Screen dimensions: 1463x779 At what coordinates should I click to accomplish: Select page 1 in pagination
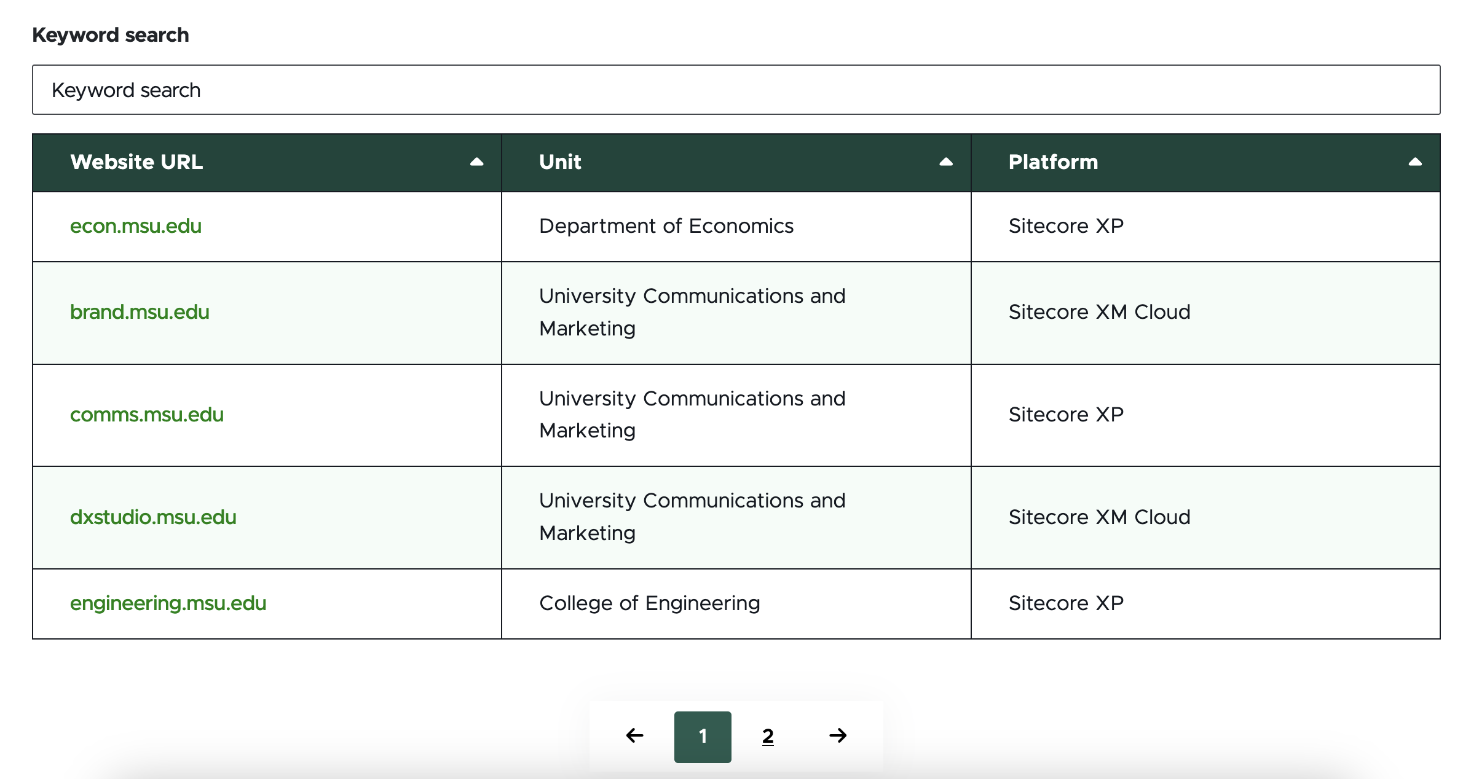(x=703, y=737)
